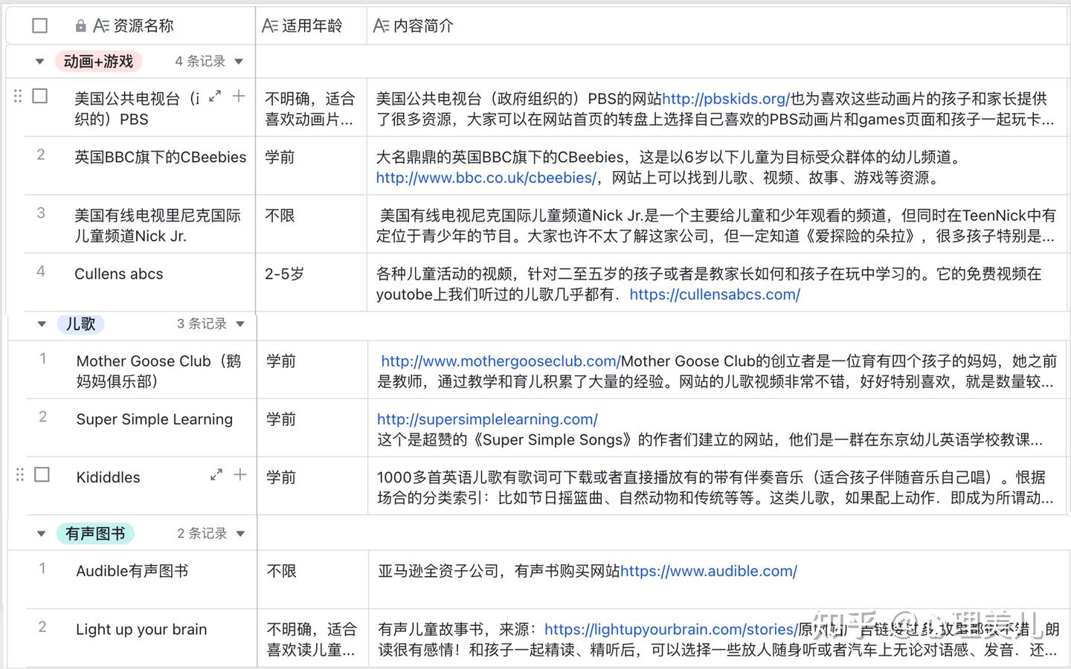Click the plus icon on the PBS row

239,96
